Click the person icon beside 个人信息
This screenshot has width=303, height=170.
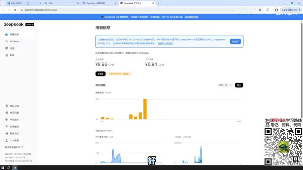coord(7,141)
